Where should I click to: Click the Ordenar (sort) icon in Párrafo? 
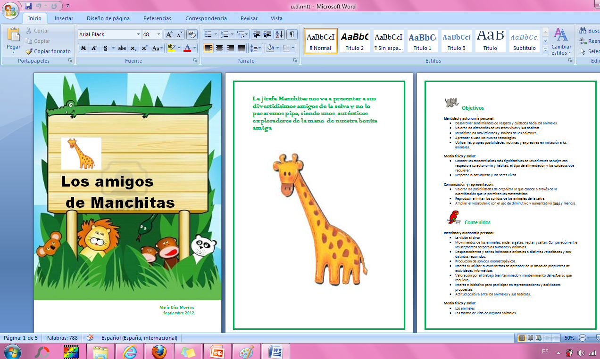(x=279, y=34)
